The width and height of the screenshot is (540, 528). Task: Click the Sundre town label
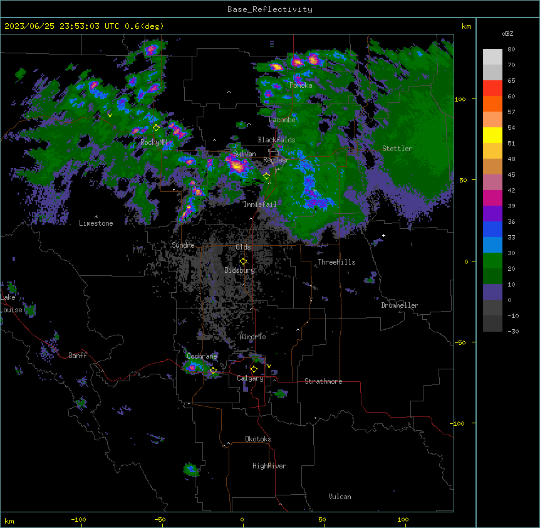183,245
